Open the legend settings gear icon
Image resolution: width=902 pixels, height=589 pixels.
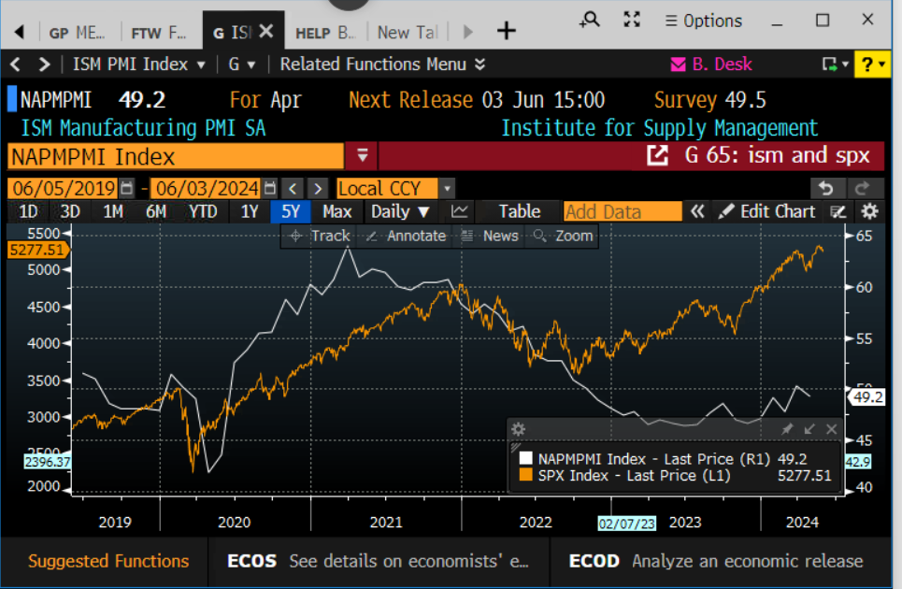[519, 429]
